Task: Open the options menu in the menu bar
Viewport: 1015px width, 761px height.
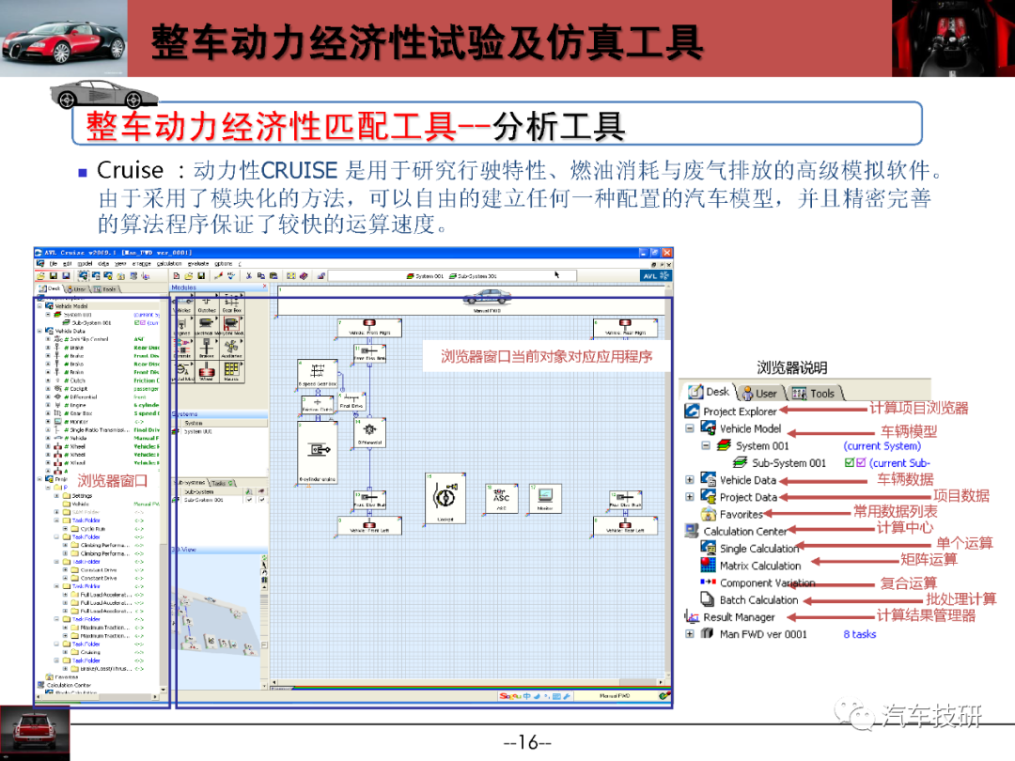Action: point(224,263)
